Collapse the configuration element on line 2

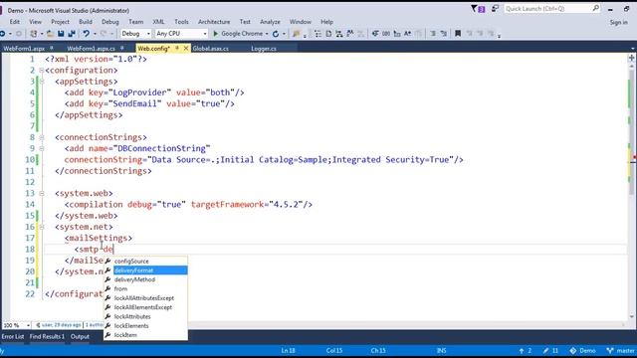tap(42, 71)
